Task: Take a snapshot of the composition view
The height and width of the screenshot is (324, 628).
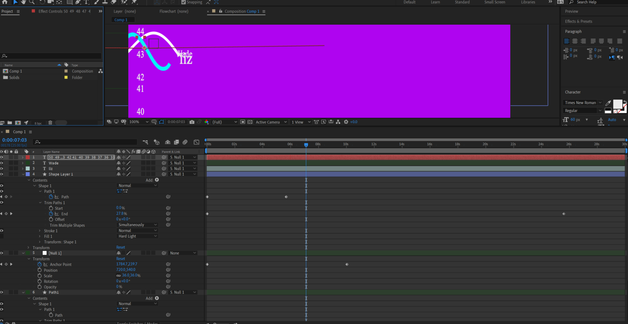Action: pos(192,122)
